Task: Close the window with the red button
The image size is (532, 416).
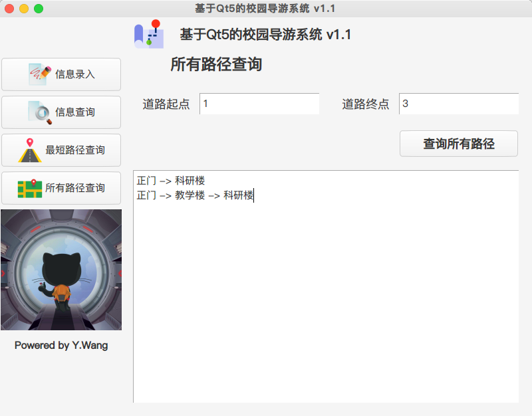Action: [x=9, y=9]
